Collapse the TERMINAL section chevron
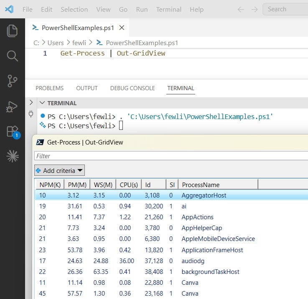 tap(42, 103)
